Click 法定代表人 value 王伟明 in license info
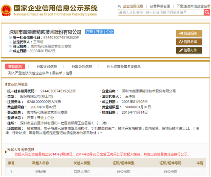This screenshot has width=211, height=177. pyautogui.click(x=130, y=96)
